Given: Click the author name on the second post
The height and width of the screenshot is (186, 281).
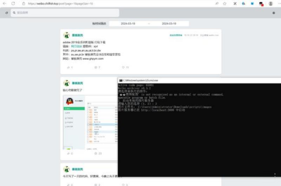Looking at the screenshot, I should pos(77,83).
